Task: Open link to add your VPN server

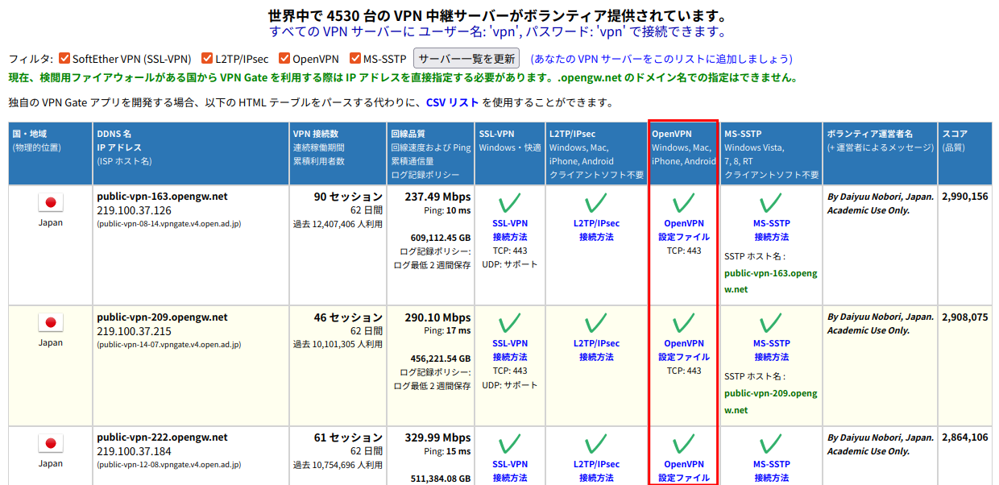Action: (x=661, y=59)
